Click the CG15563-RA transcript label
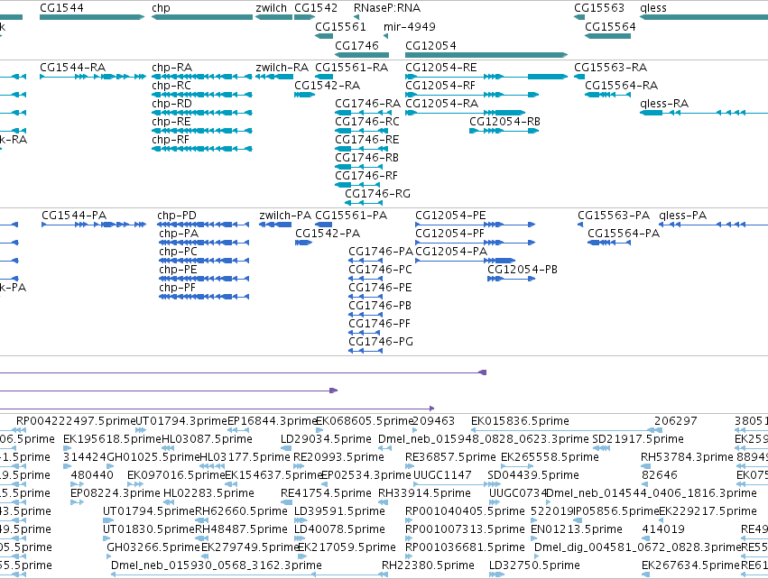768x579 pixels. pyautogui.click(x=611, y=67)
